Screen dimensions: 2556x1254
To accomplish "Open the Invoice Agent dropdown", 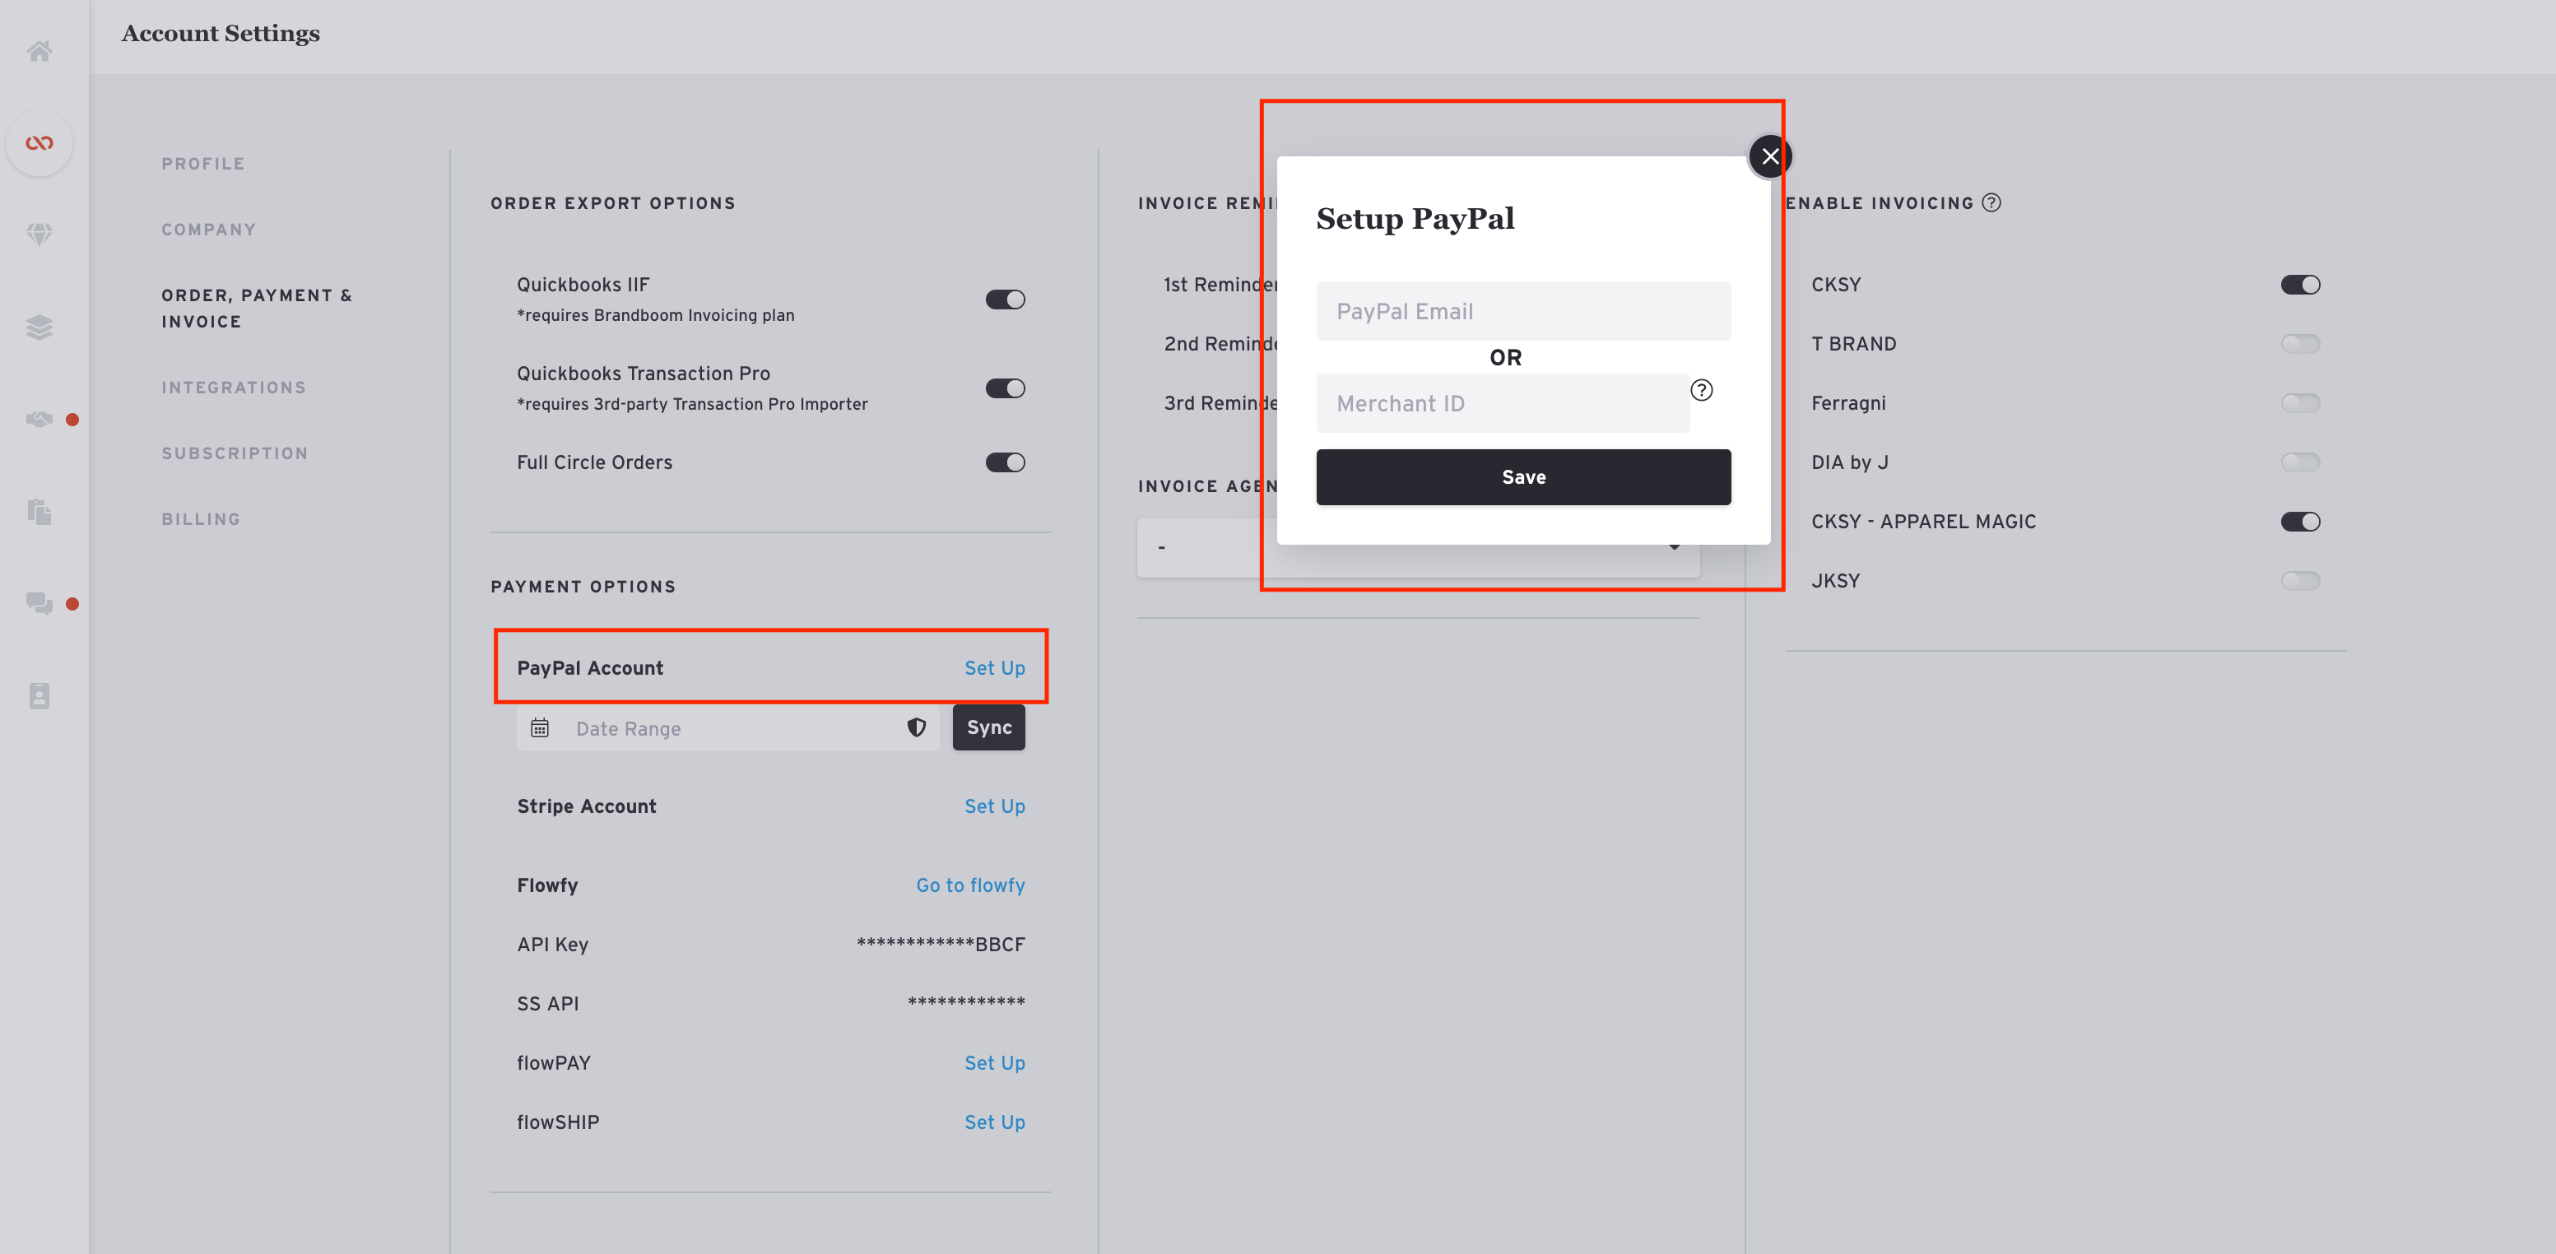I will pyautogui.click(x=1418, y=548).
